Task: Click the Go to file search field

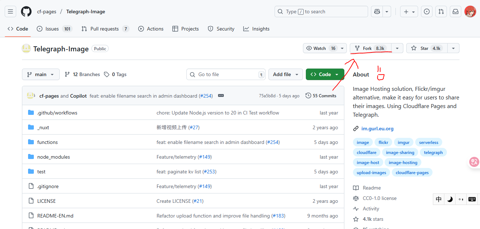Action: pos(226,74)
